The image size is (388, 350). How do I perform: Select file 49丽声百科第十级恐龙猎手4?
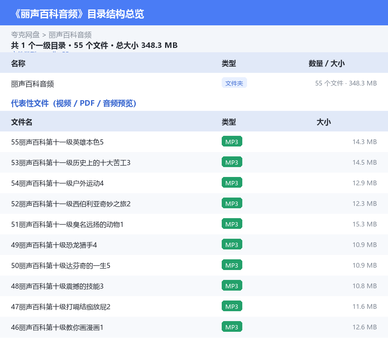[54, 245]
